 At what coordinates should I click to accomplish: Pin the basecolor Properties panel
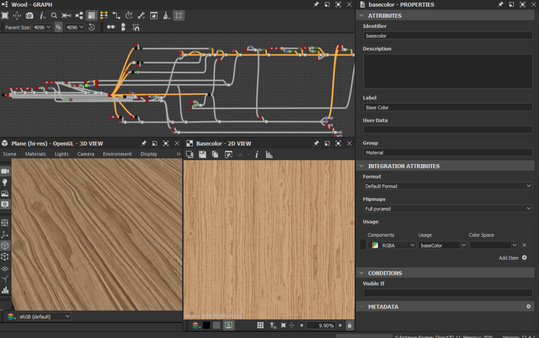(500, 4)
